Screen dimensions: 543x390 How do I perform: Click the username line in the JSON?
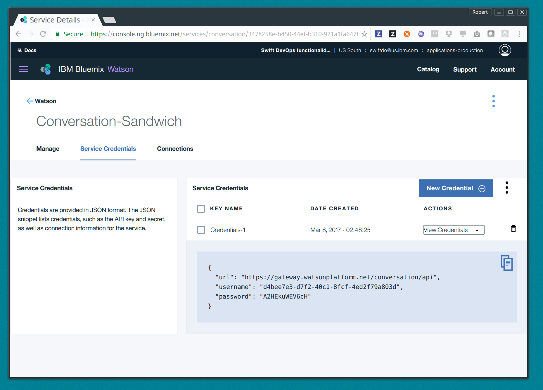coord(309,287)
